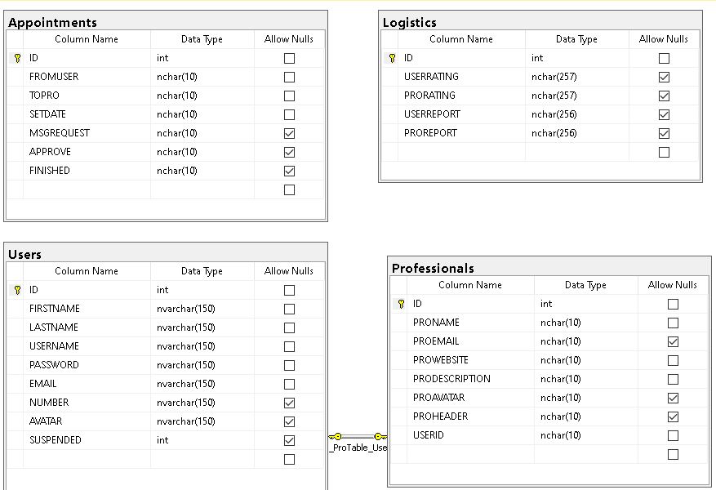Click the primary key icon in Users ID row
This screenshot has height=490, width=716.
click(x=17, y=290)
